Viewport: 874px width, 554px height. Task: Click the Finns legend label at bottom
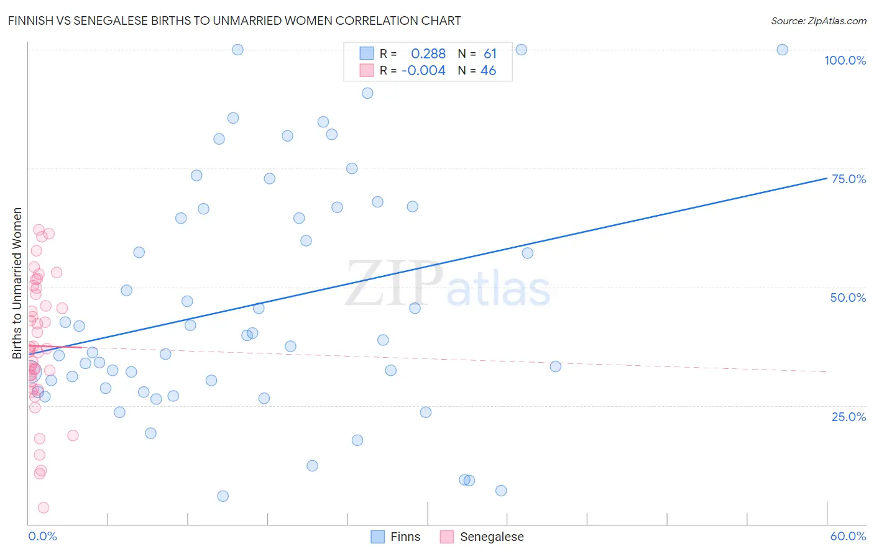(405, 537)
